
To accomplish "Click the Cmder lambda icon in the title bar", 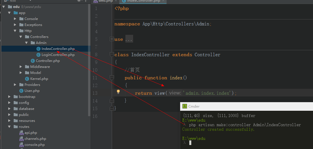I will (x=185, y=106).
